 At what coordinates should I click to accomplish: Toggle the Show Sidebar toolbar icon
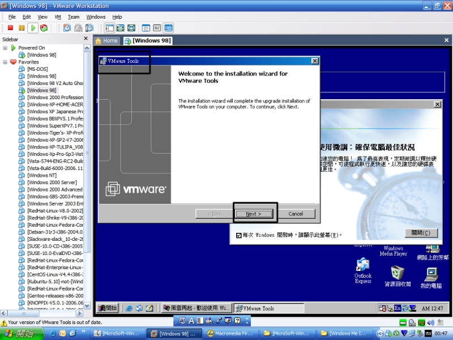click(x=109, y=28)
